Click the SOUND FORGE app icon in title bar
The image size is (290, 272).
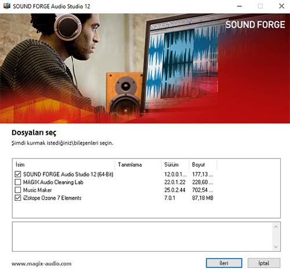[x=6, y=6]
